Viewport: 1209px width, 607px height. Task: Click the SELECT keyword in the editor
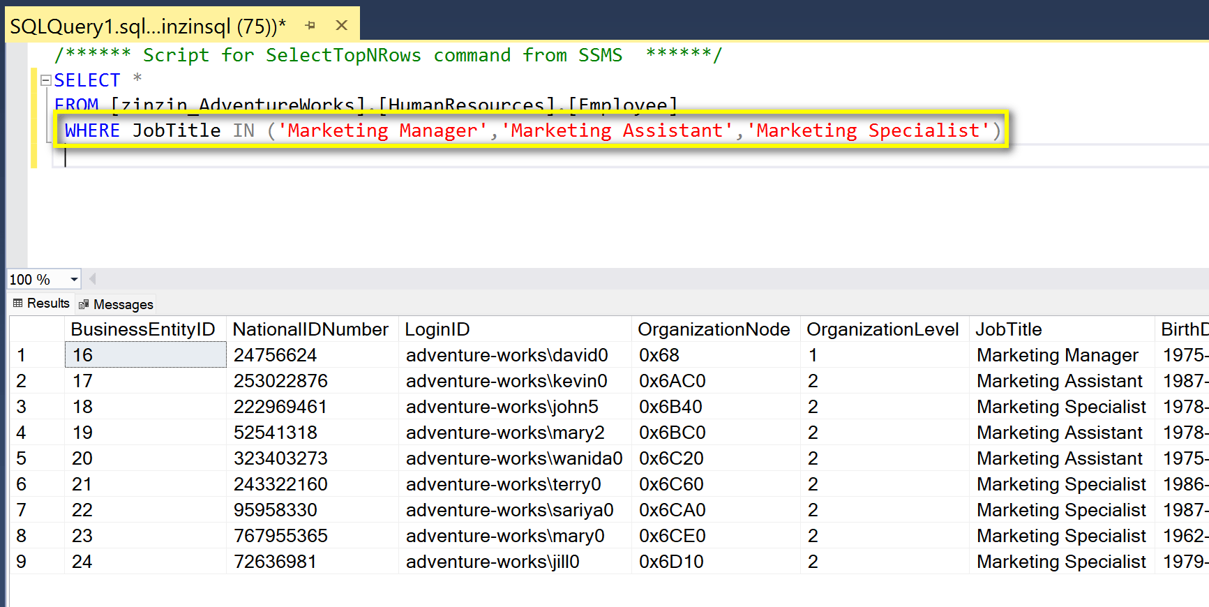click(87, 80)
